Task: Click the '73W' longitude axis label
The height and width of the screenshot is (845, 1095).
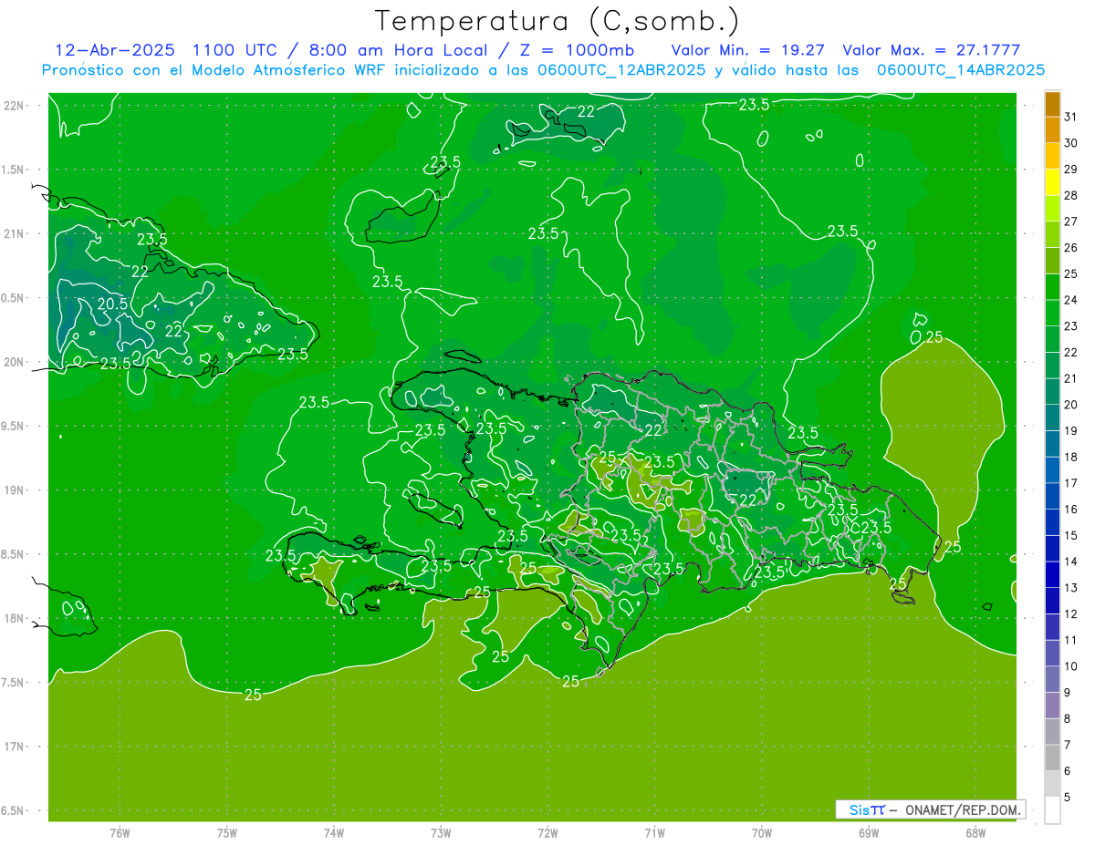Action: point(441,832)
